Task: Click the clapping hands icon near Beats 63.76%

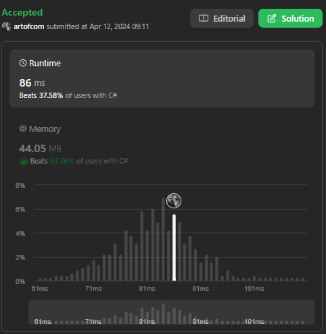Action: (24, 161)
